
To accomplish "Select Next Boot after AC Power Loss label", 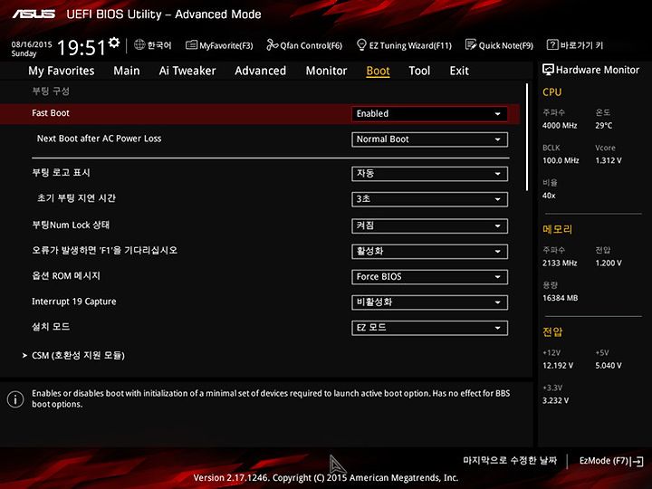I will point(99,139).
